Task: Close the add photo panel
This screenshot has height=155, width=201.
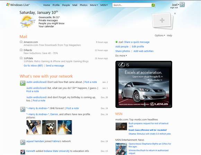Action: pos(175,13)
